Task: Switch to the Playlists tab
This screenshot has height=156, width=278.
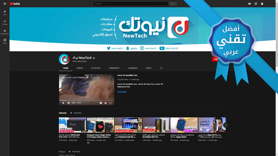Action: pos(96,68)
